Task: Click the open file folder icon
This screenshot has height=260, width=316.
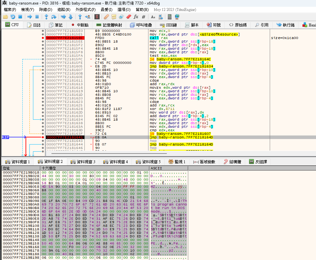Action: 5,17
